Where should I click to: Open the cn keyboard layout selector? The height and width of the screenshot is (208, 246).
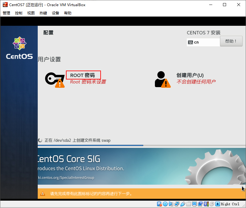pos(203,42)
